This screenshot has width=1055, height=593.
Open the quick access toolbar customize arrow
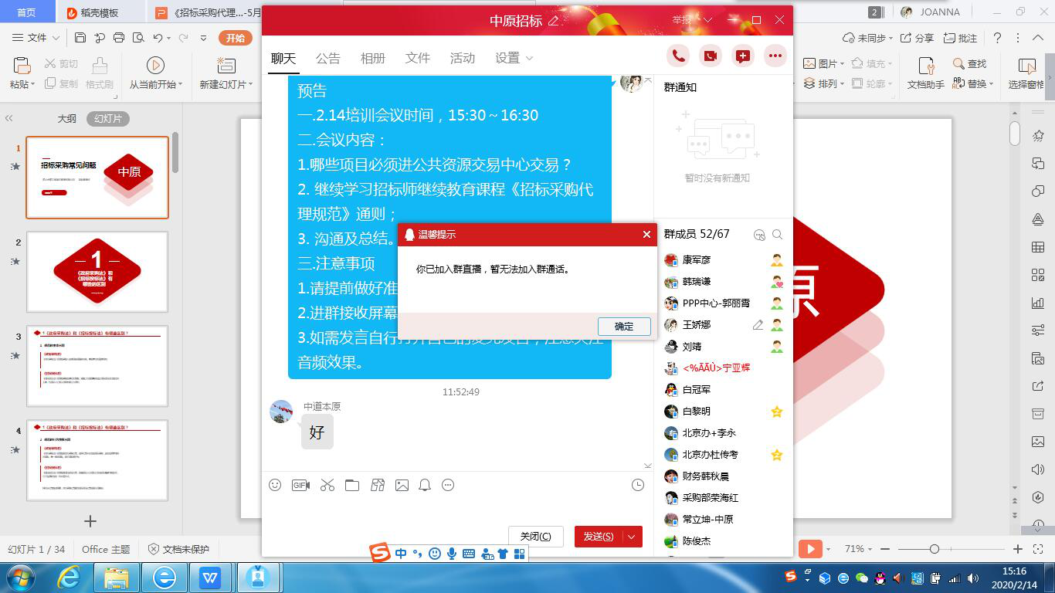203,38
